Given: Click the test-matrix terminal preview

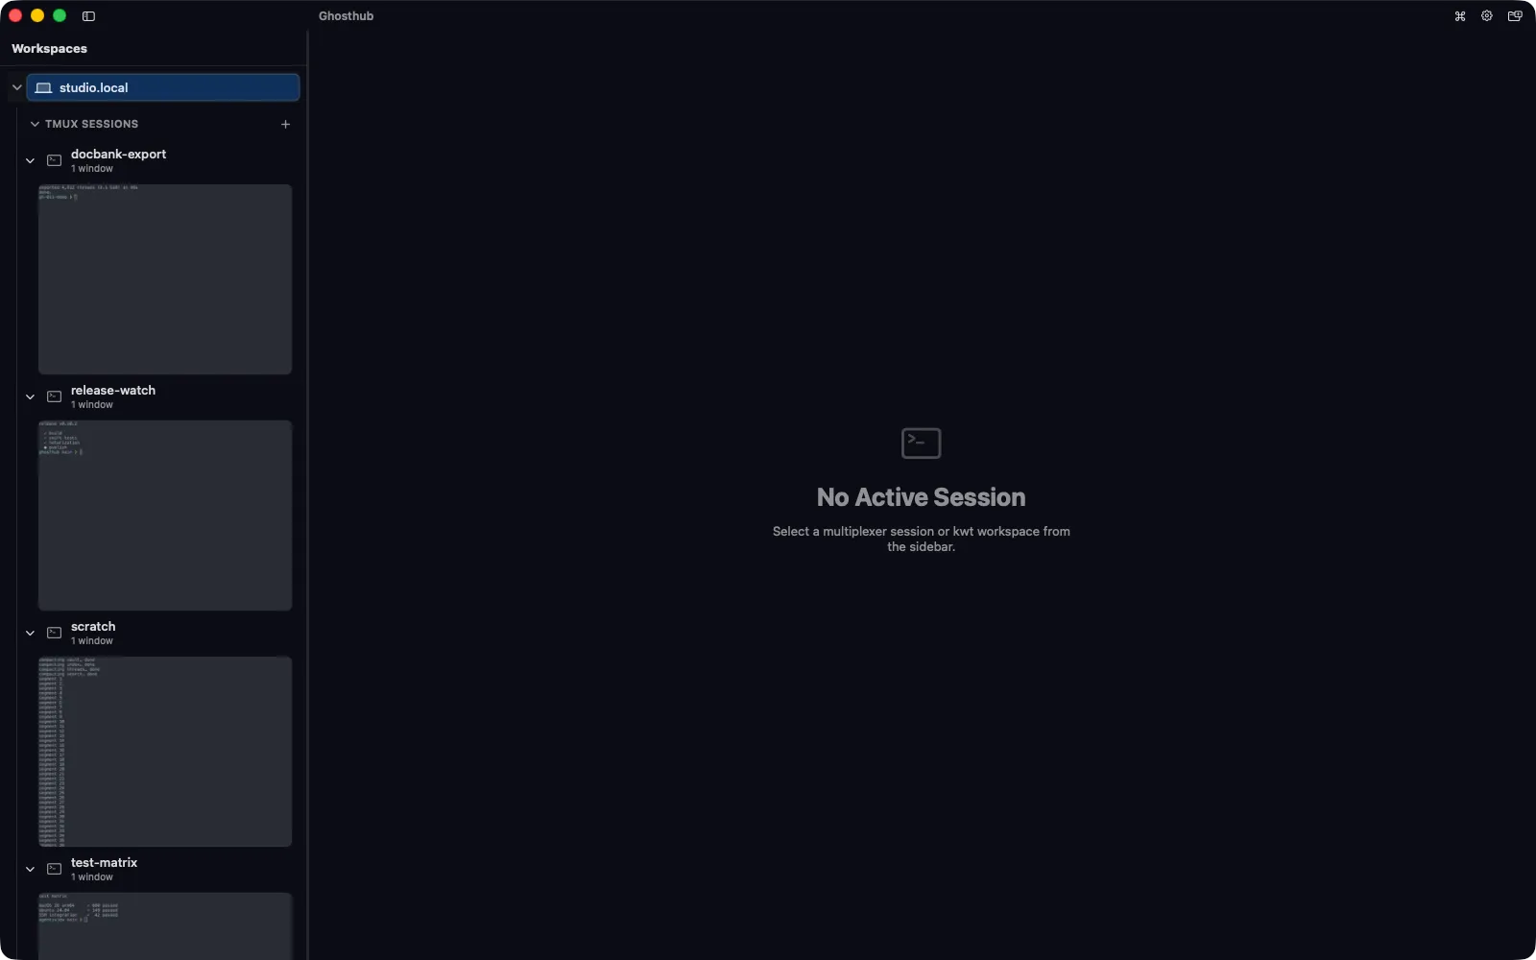Looking at the screenshot, I should click(165, 926).
